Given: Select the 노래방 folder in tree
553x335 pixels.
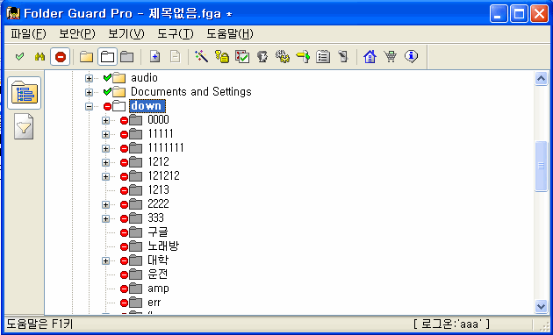Looking at the screenshot, I should click(163, 246).
